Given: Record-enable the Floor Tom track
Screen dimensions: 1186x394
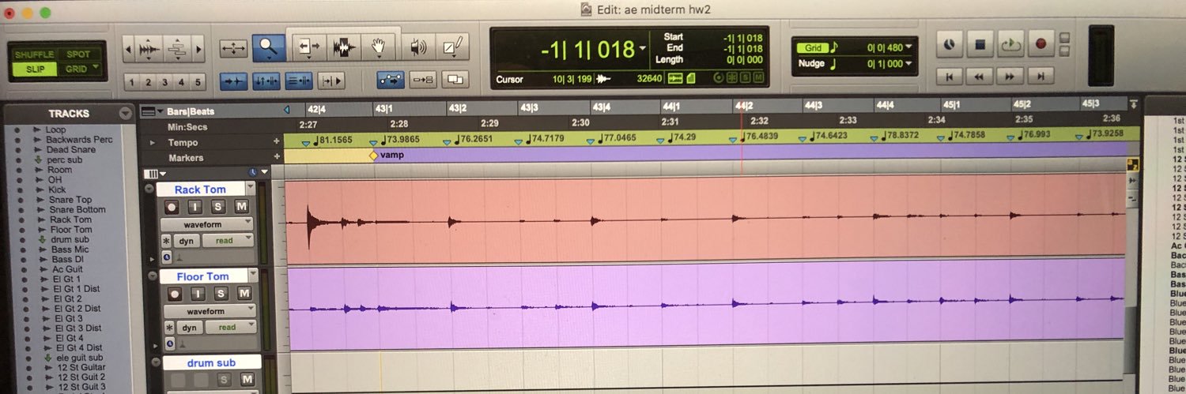Looking at the screenshot, I should coord(175,294).
